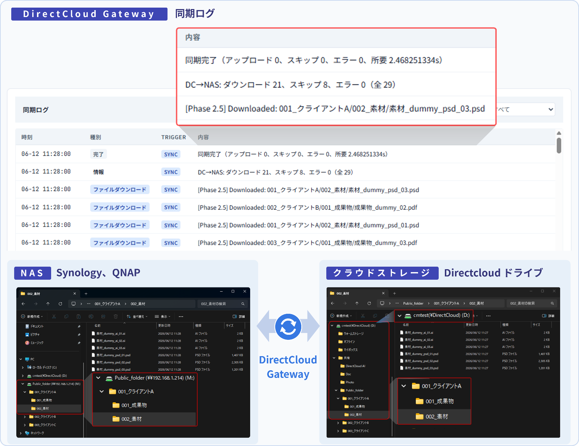
Task: Go back in the cloud storage Explorer window
Action: pyautogui.click(x=333, y=303)
